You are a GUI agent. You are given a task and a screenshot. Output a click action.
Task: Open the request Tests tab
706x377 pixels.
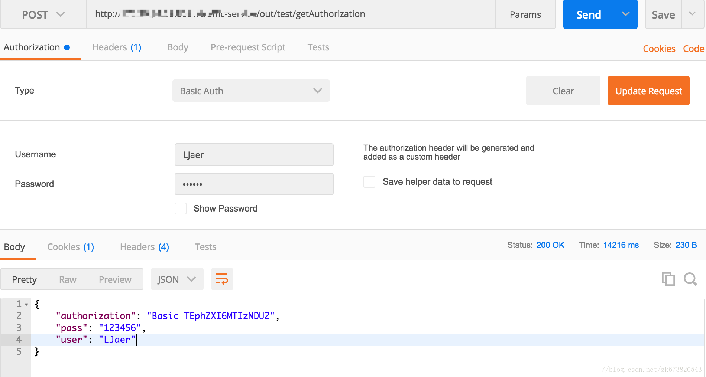(318, 47)
